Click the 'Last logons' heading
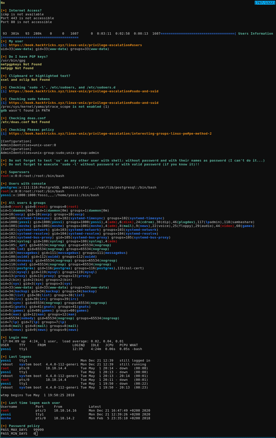 tap(20, 357)
